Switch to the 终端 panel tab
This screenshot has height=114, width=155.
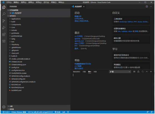tap(95, 72)
